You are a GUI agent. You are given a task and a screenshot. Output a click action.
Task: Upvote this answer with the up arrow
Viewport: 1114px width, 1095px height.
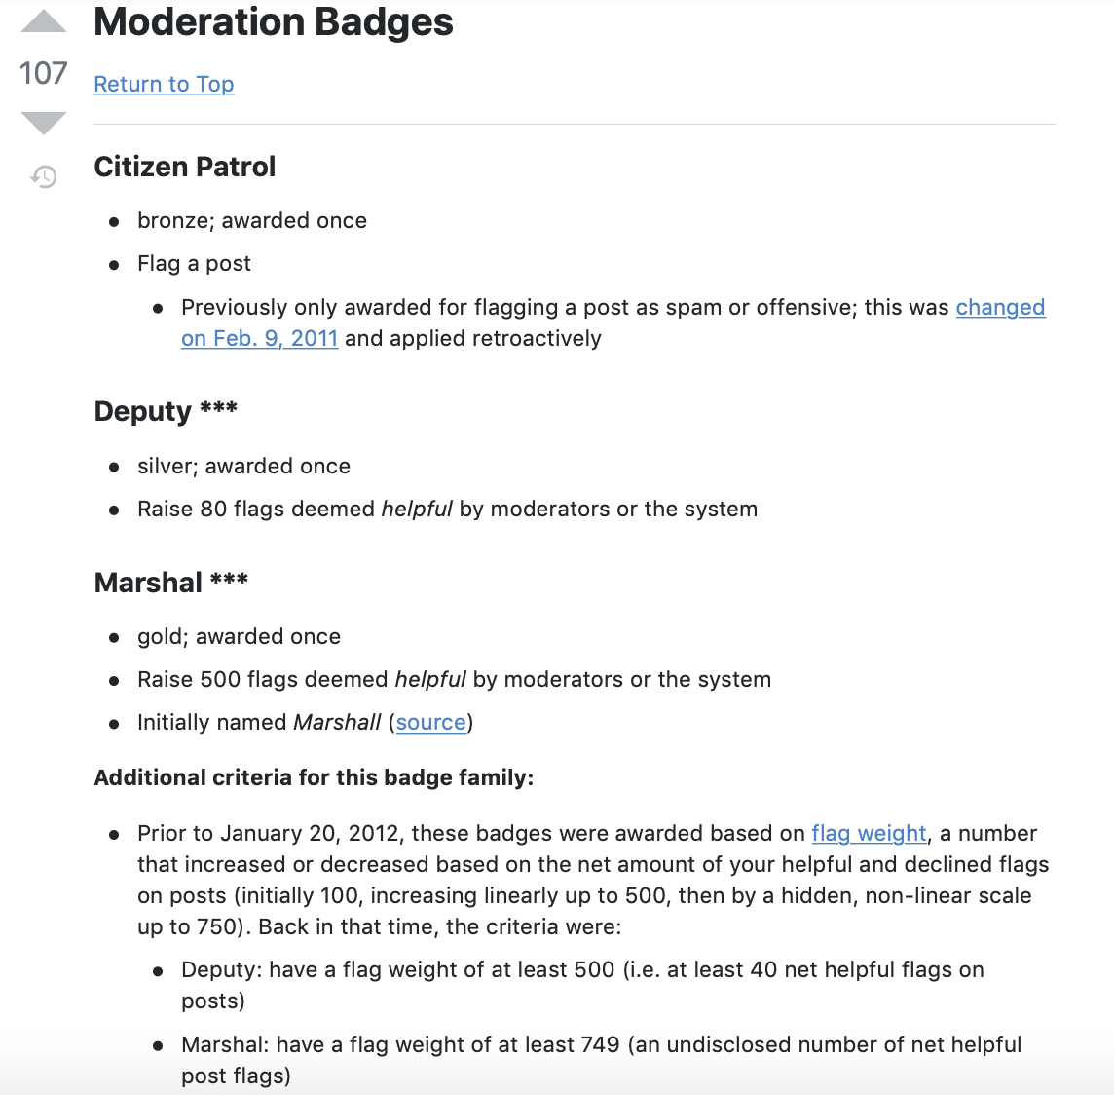click(44, 23)
